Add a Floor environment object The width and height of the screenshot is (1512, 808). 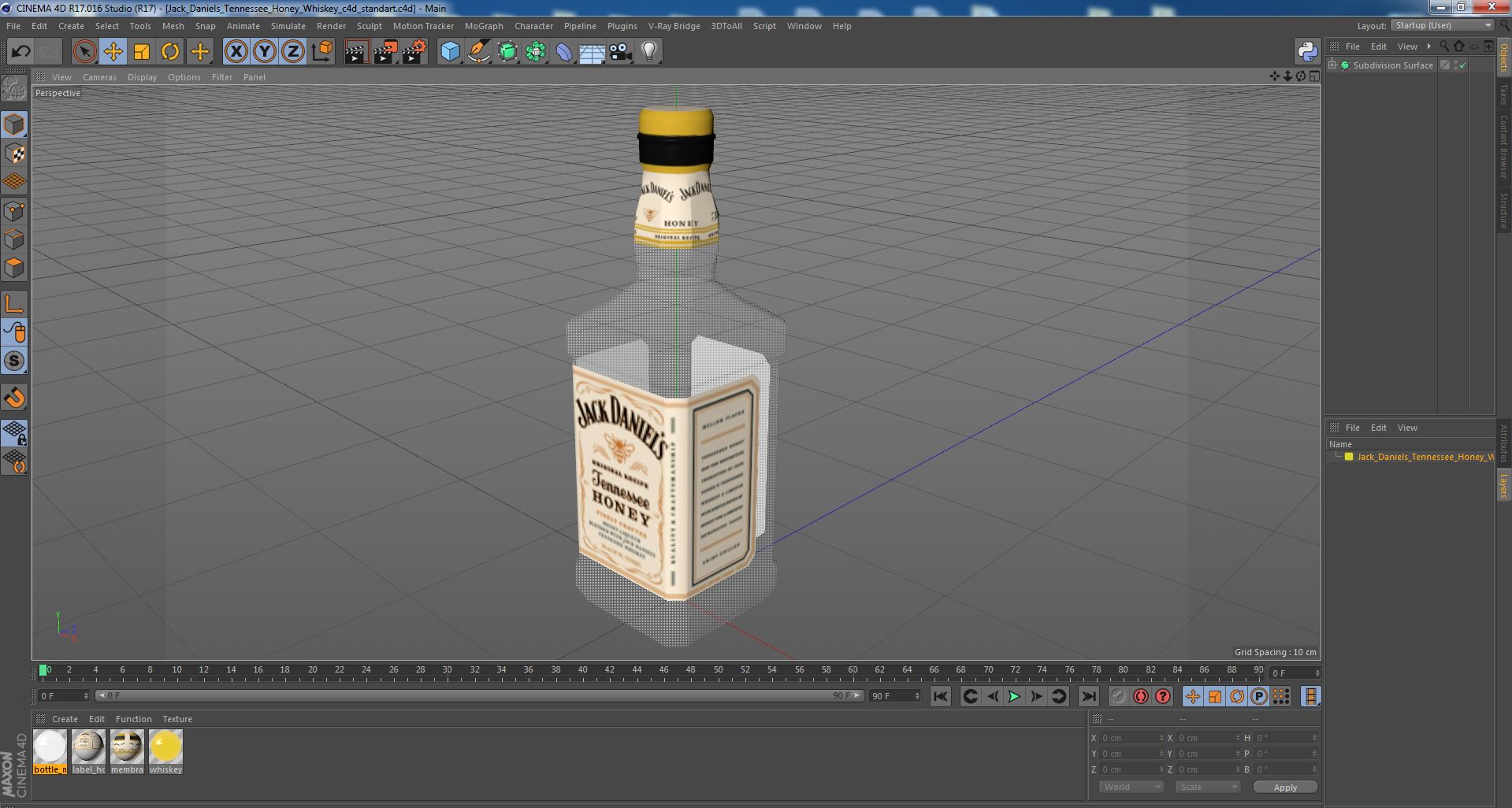593,52
